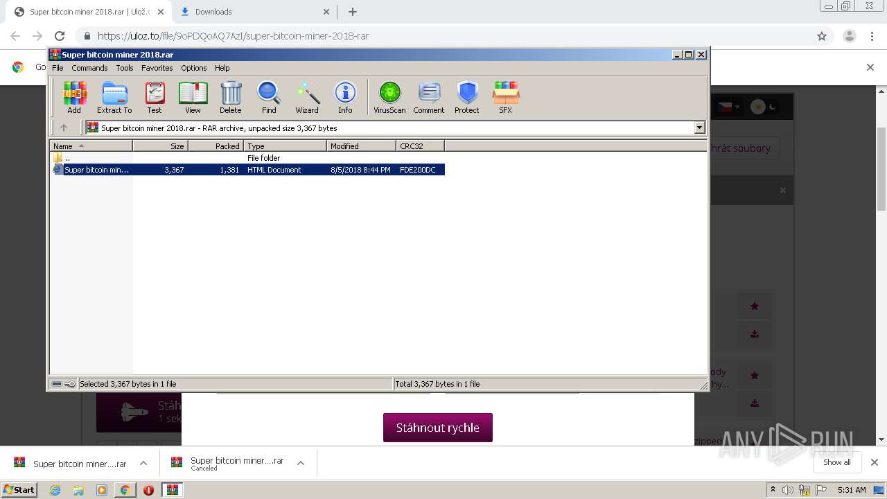Screen dimensions: 887x499
Task: Click the uloz.to address bar
Action: tap(443, 36)
